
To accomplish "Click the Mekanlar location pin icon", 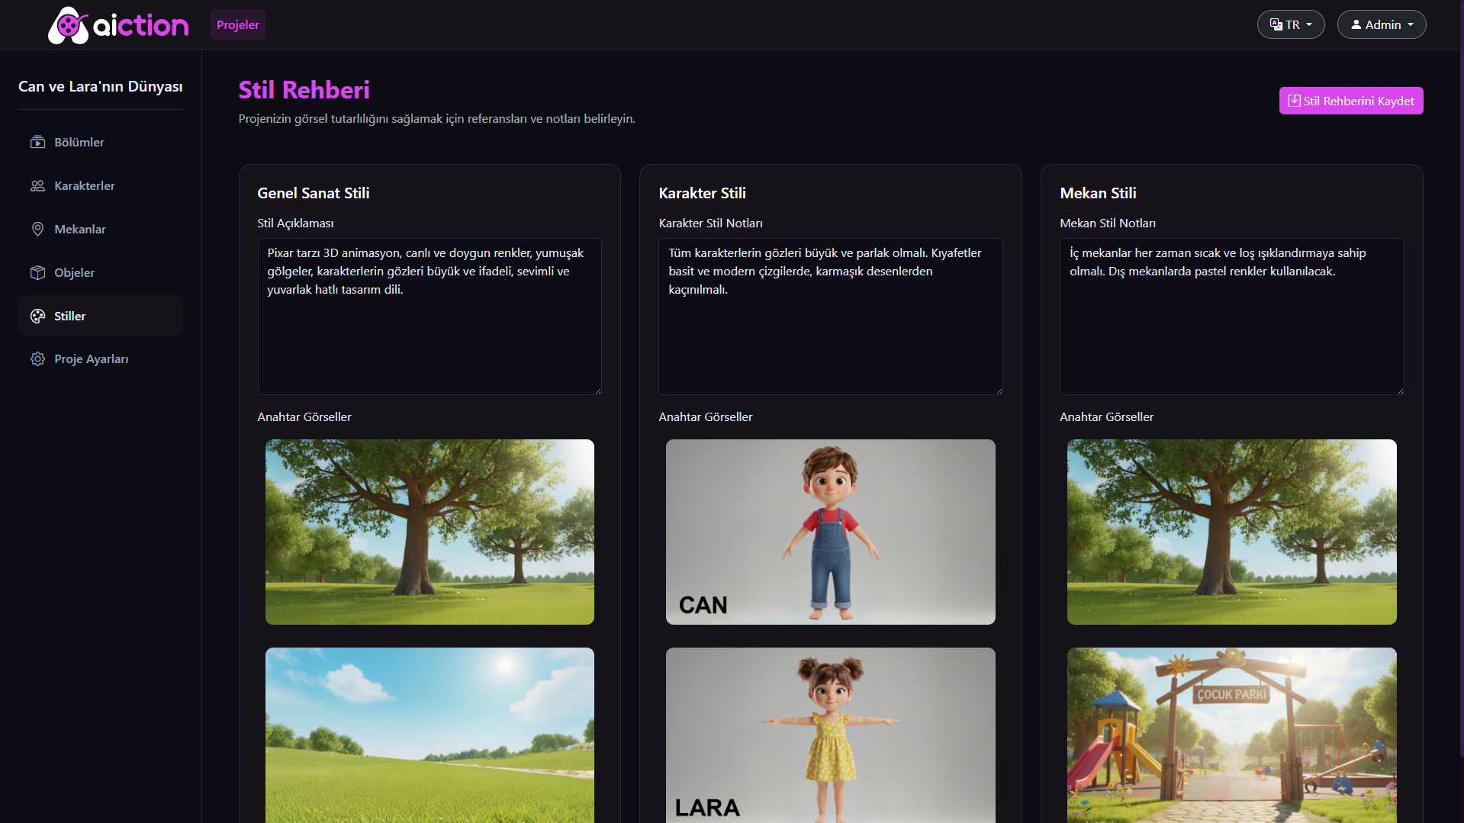I will tap(37, 230).
